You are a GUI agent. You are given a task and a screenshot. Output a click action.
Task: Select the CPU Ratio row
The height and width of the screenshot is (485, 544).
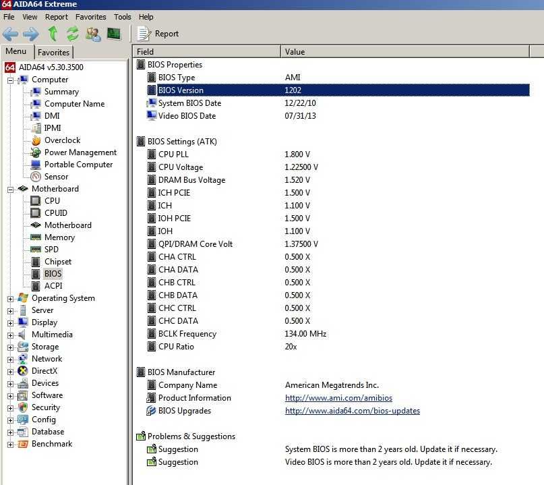coord(338,347)
